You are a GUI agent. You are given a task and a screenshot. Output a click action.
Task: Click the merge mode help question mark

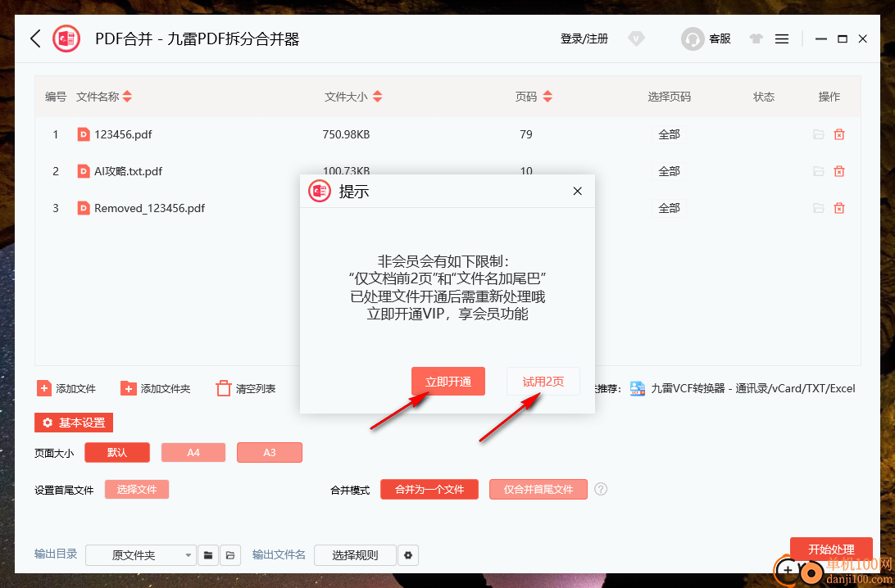pos(601,489)
